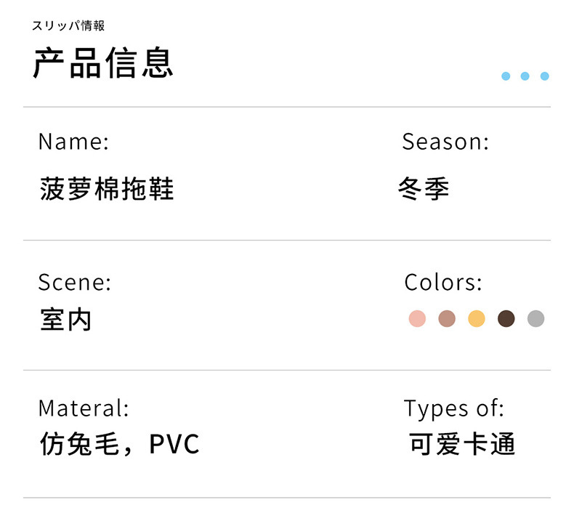Click the season value 冬季
The width and height of the screenshot is (574, 521).
424,189
